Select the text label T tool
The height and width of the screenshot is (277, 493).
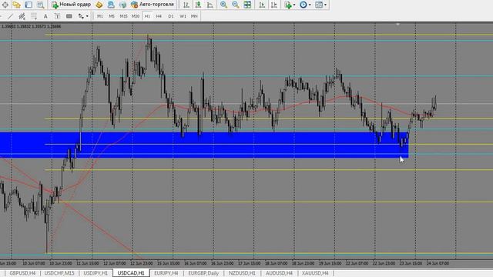click(57, 16)
